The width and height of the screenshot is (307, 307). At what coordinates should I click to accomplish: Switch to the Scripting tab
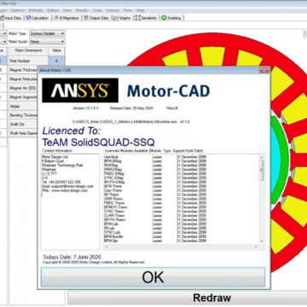(x=171, y=18)
